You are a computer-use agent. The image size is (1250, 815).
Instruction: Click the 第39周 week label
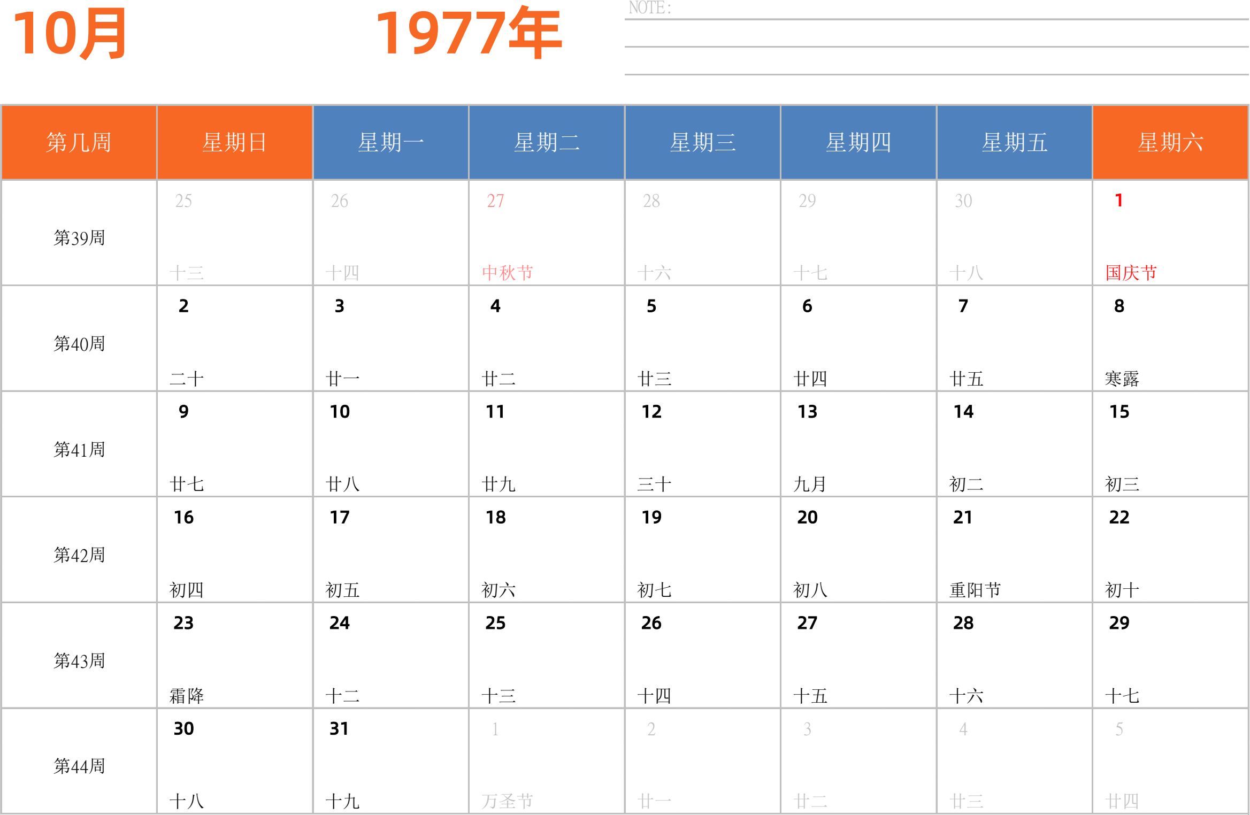pyautogui.click(x=79, y=238)
